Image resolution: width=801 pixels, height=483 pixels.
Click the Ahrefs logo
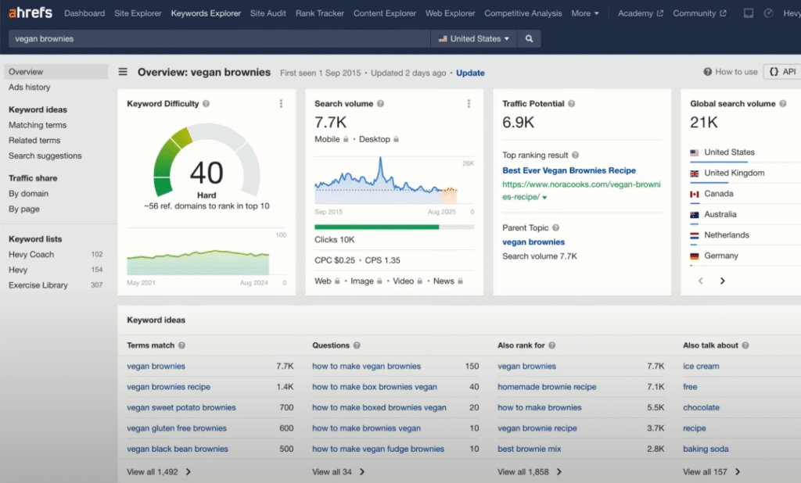[31, 13]
